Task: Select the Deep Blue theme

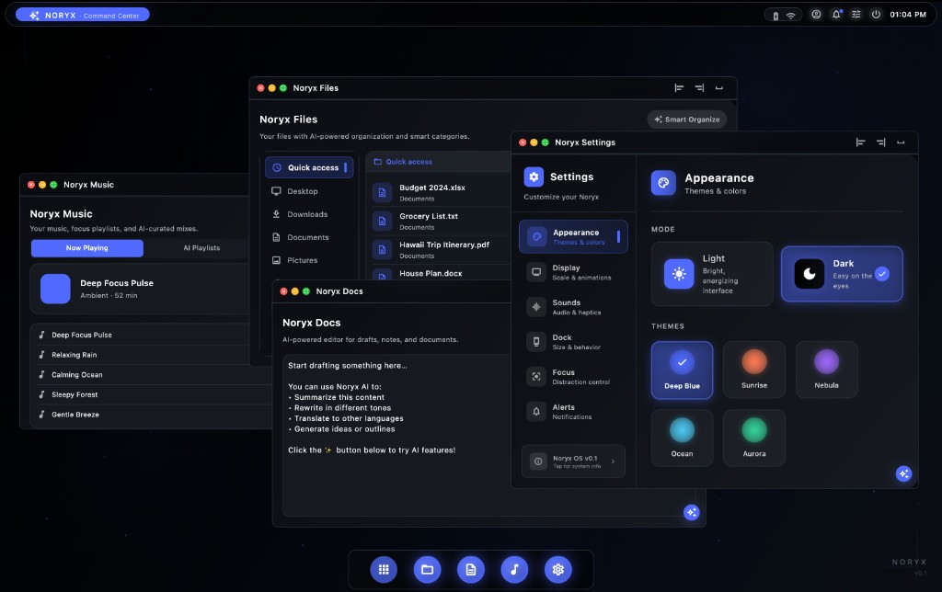Action: click(x=682, y=370)
